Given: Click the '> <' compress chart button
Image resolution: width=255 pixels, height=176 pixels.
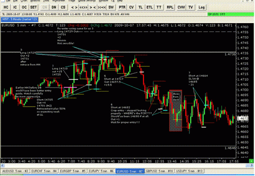Looking at the screenshot, I should click(x=93, y=7).
